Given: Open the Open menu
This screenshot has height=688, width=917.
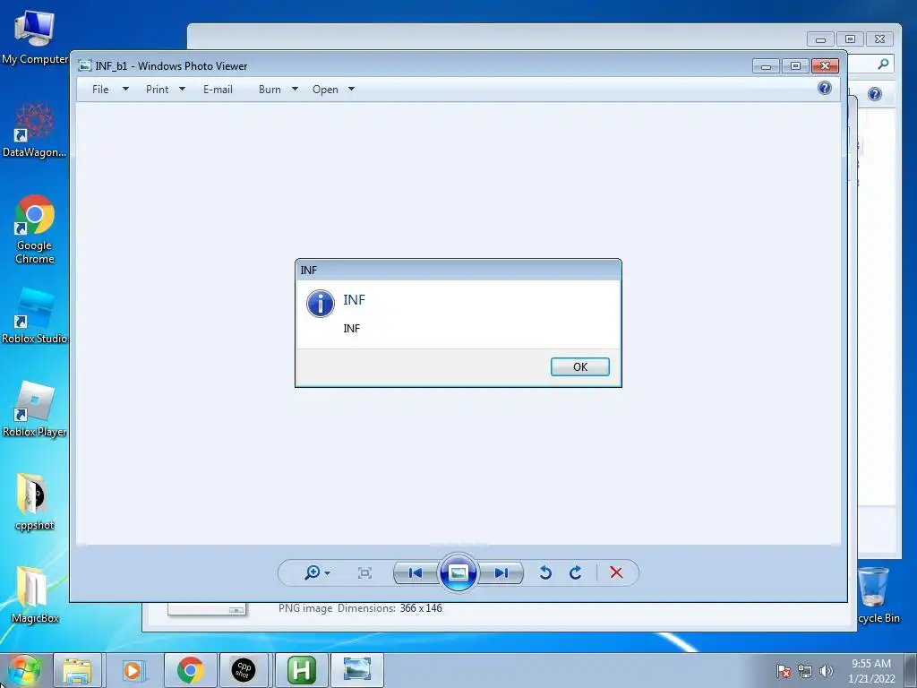Looking at the screenshot, I should (x=325, y=90).
